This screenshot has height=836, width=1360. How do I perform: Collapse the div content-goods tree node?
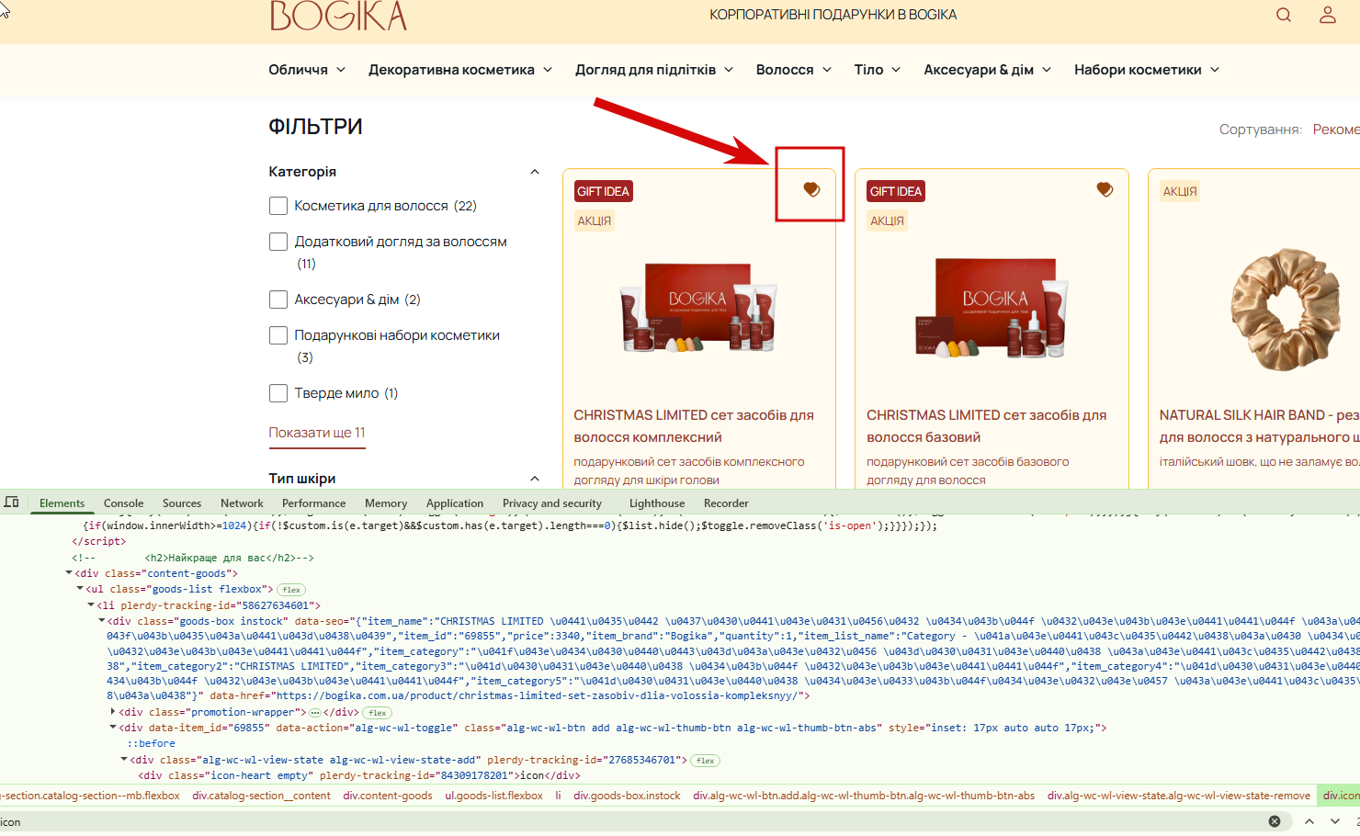pyautogui.click(x=69, y=573)
